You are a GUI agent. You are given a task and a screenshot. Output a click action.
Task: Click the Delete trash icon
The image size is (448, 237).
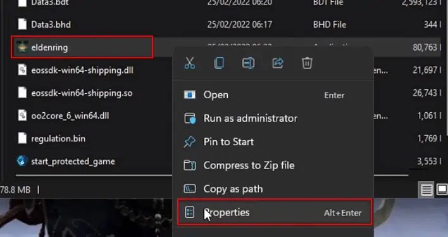pos(307,63)
